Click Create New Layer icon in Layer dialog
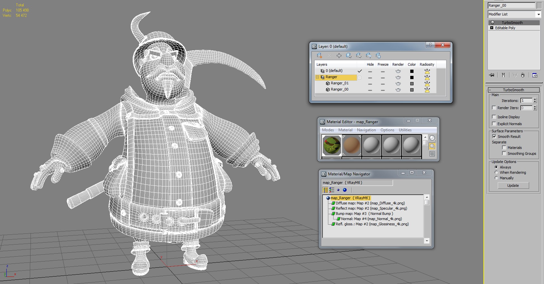The width and height of the screenshot is (544, 284). [x=319, y=55]
